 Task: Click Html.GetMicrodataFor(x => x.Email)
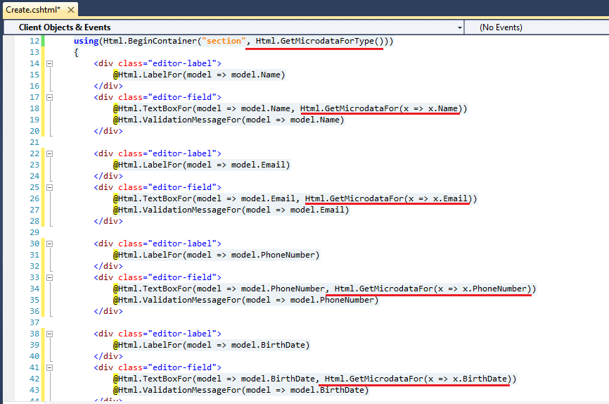(388, 198)
